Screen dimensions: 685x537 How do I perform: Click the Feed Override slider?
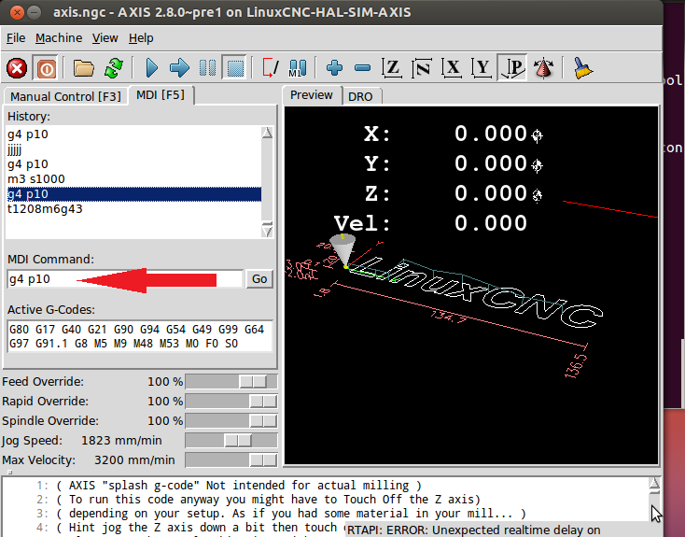(231, 382)
